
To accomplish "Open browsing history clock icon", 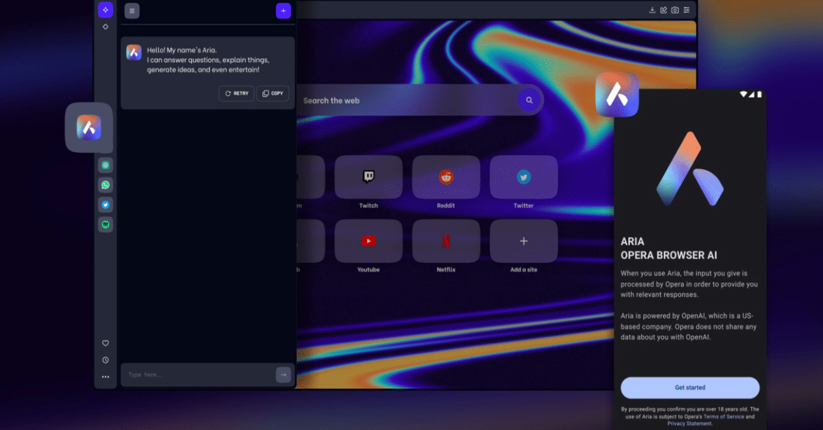I will [x=106, y=360].
